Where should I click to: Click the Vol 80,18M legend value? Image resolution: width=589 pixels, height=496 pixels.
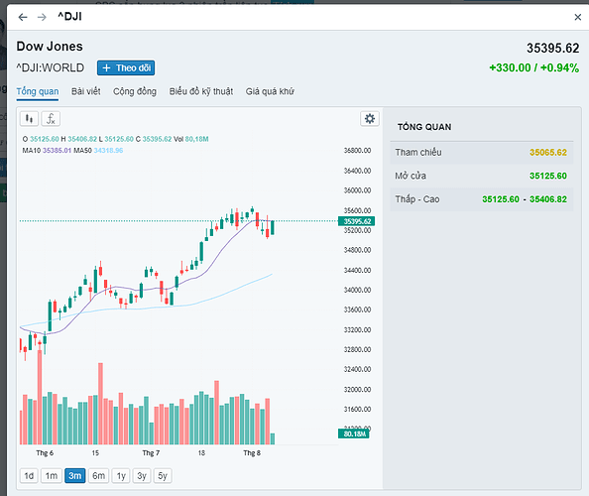pos(197,139)
